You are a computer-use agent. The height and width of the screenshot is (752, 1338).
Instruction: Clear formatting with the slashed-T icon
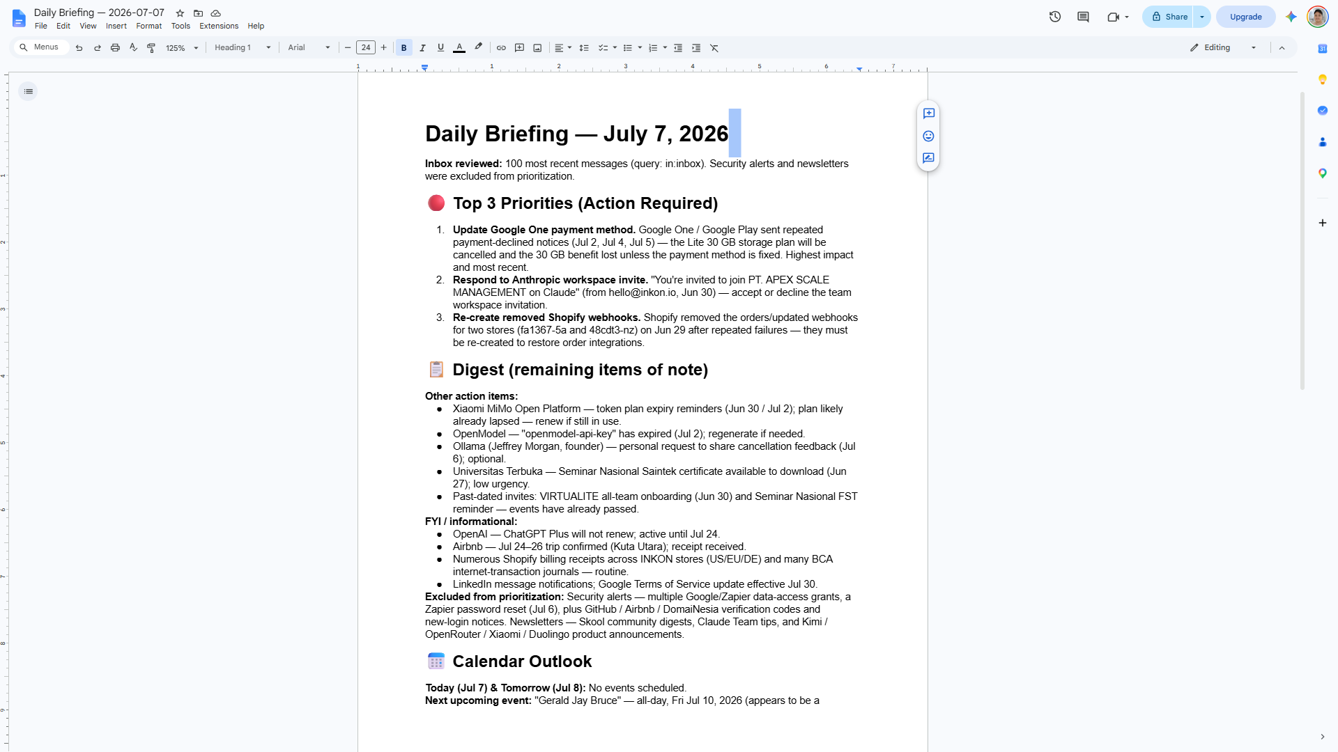pyautogui.click(x=714, y=48)
